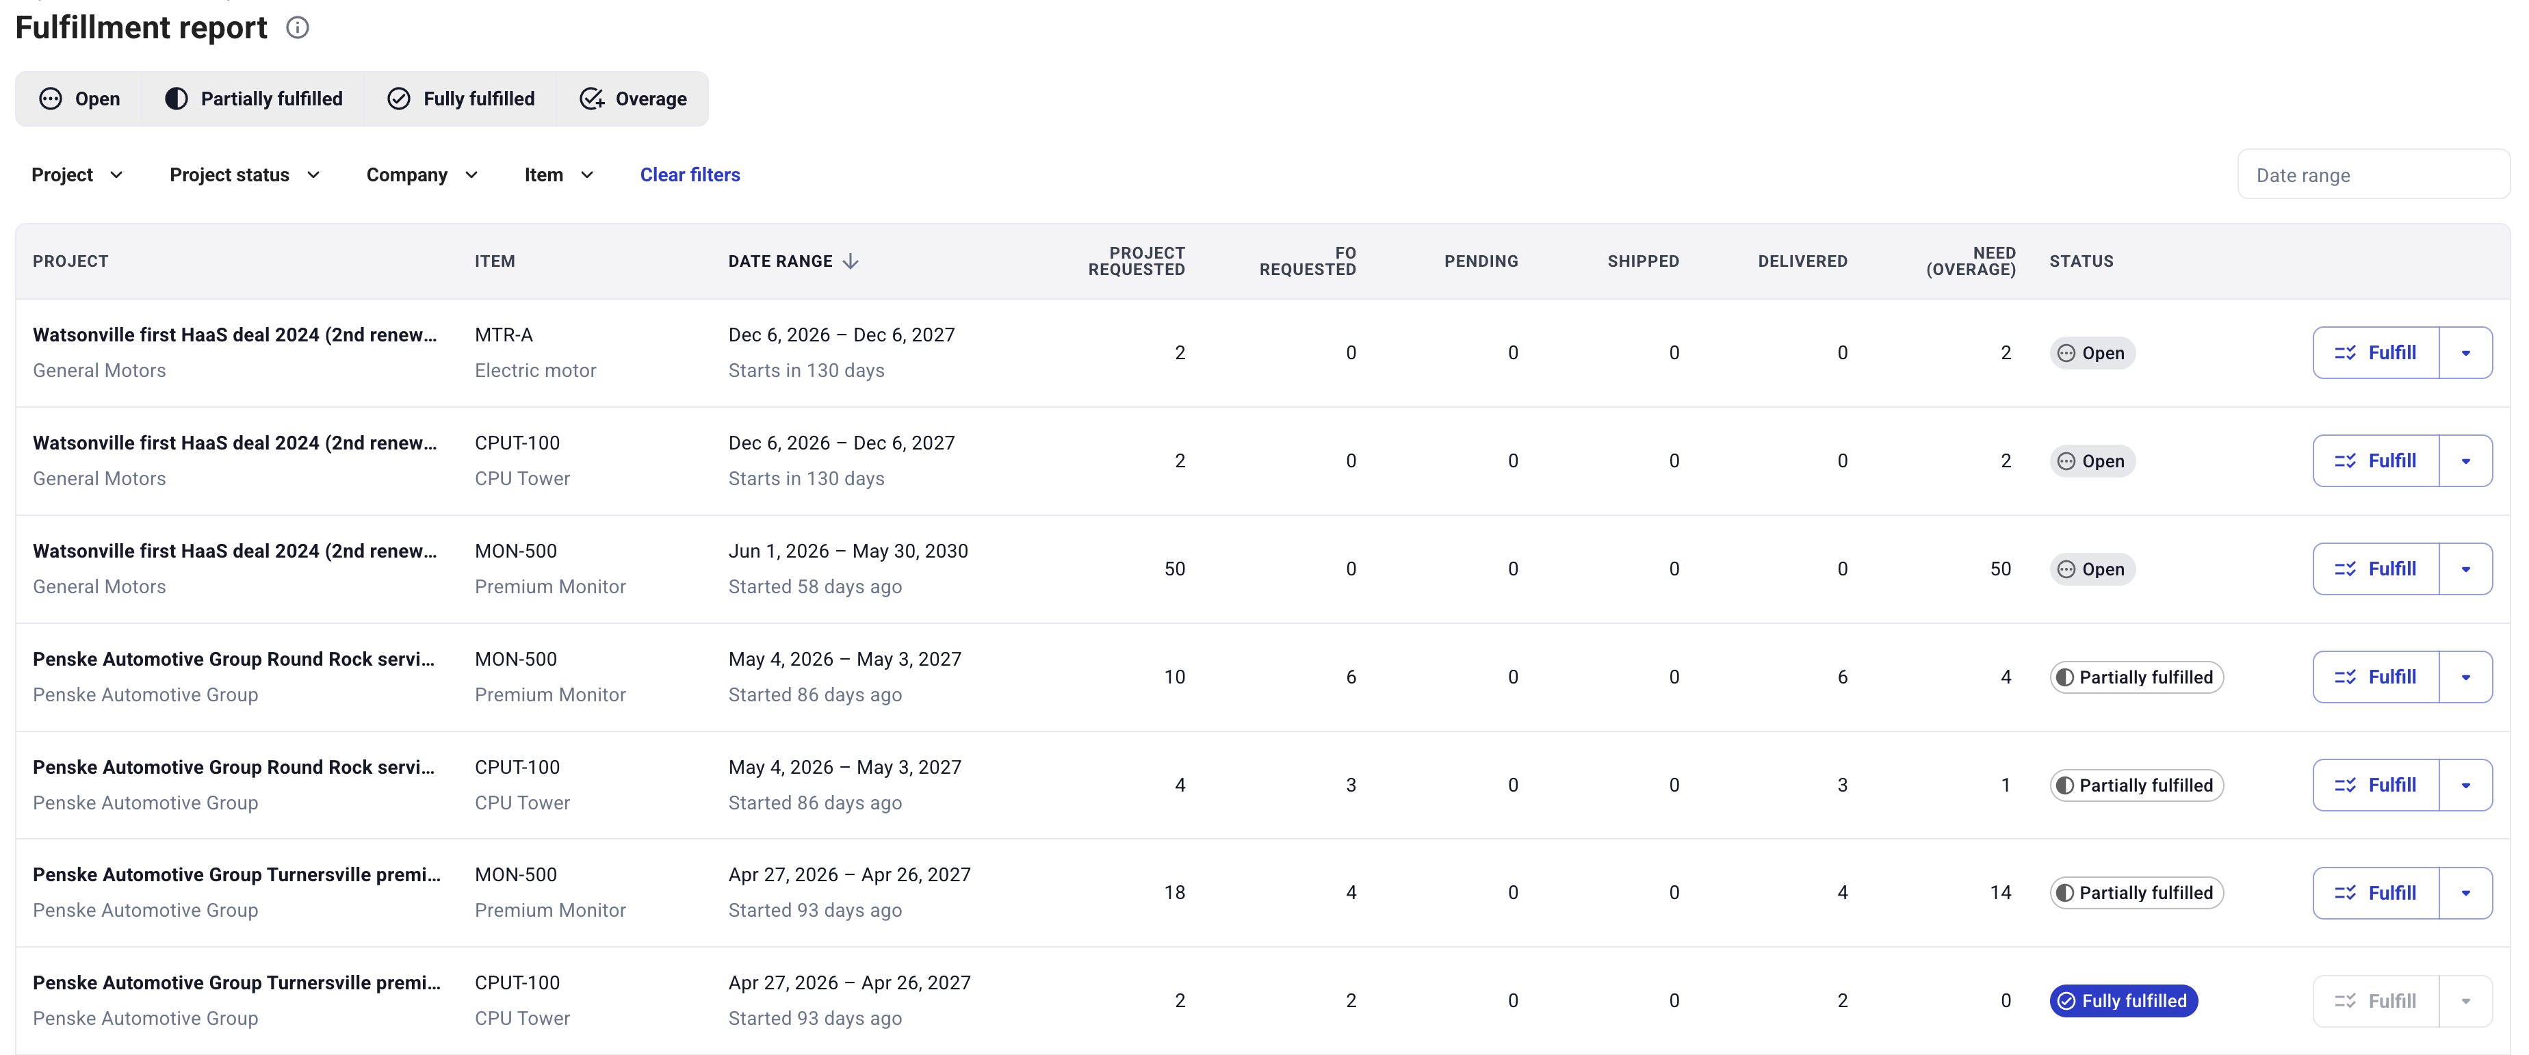Click the Open status badge on MTR-A row
This screenshot has height=1055, width=2529.
(x=2092, y=352)
